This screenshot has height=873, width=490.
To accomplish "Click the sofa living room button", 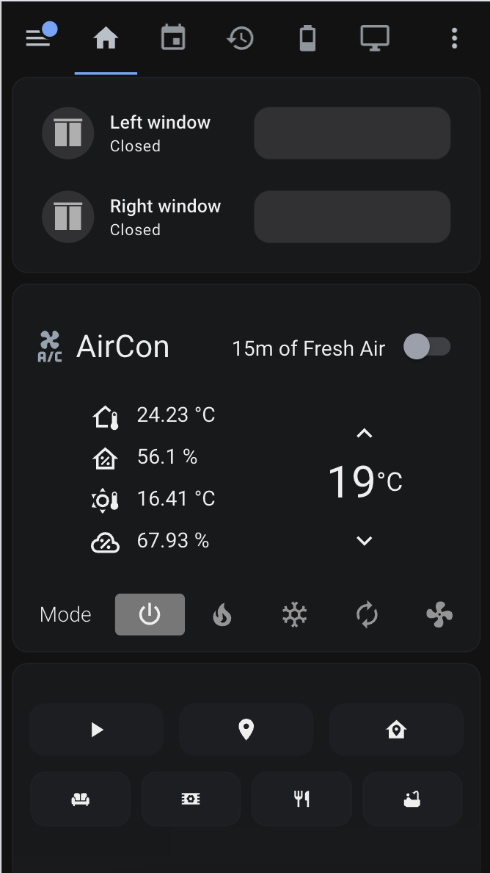I will [x=80, y=799].
